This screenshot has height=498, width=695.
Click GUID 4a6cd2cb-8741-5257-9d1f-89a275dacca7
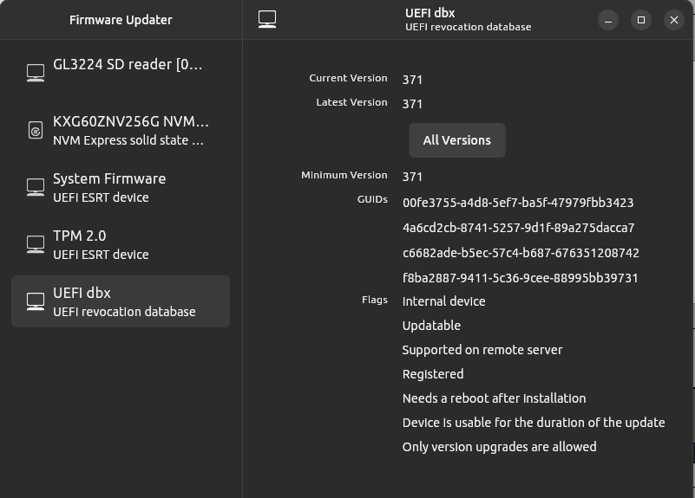tap(519, 228)
